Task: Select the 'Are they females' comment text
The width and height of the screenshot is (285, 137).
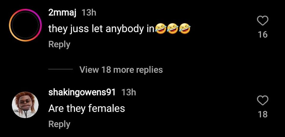Action: point(86,109)
